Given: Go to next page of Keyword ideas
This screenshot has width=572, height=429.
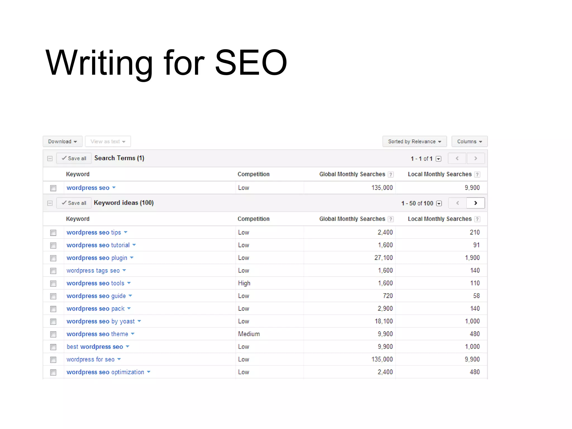Looking at the screenshot, I should tap(476, 203).
